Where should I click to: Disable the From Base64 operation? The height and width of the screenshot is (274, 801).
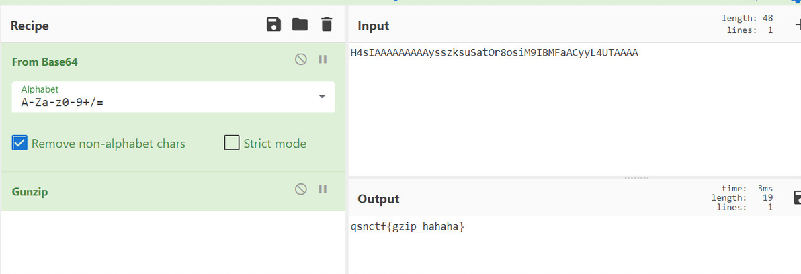click(301, 60)
